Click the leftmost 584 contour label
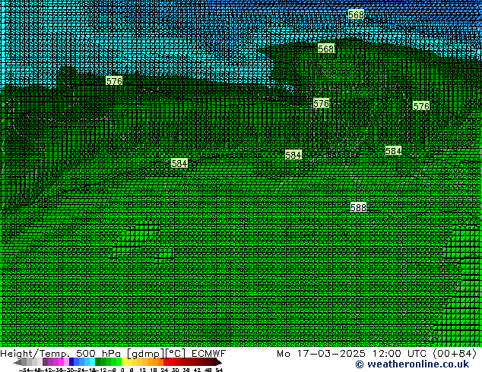Screen dimensions: 482x372 [179, 163]
